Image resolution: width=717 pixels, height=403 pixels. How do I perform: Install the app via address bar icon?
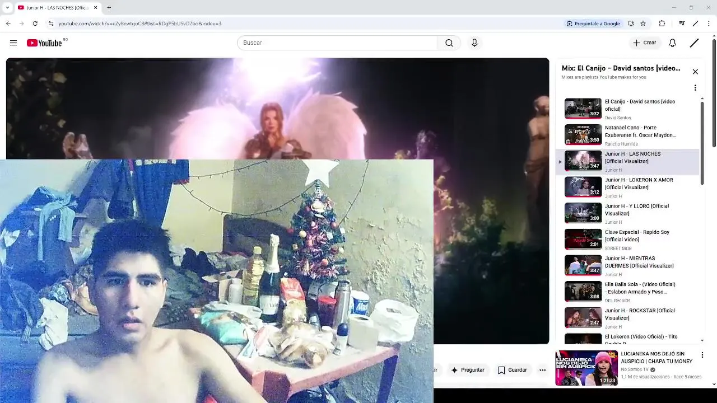[x=631, y=24]
